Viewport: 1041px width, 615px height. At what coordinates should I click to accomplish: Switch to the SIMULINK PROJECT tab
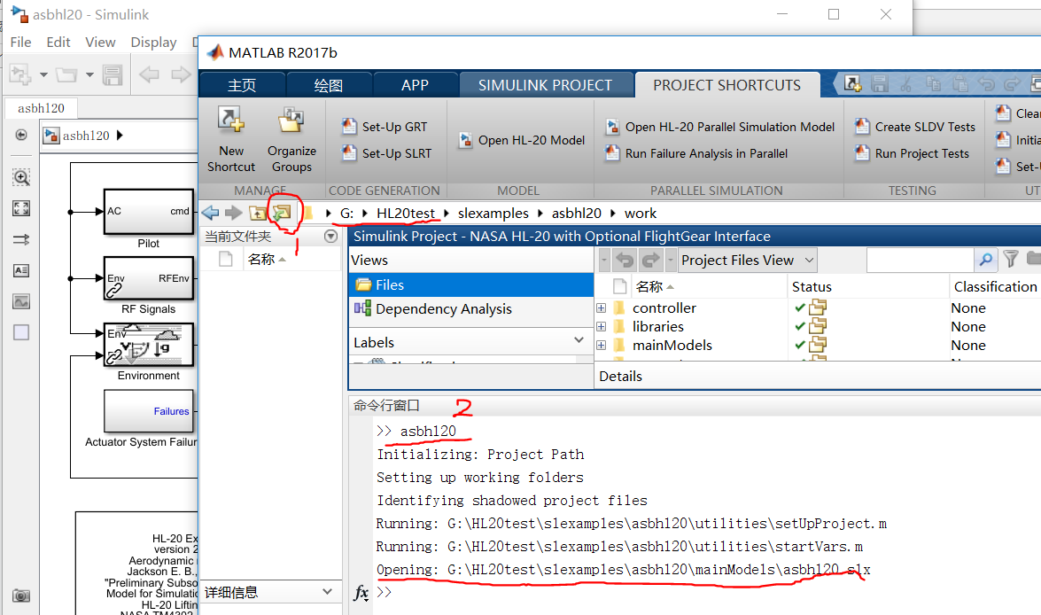(546, 84)
